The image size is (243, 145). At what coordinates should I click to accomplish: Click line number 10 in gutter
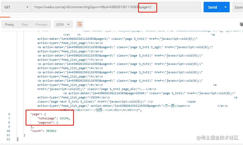8,131
